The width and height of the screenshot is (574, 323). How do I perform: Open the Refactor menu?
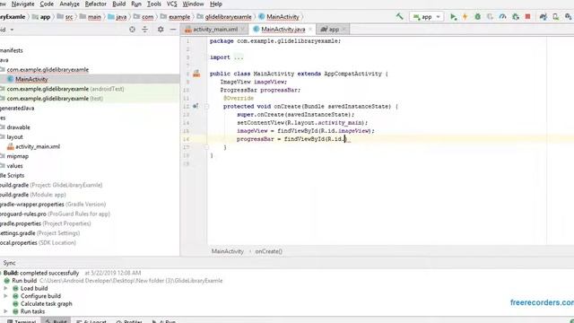click(x=96, y=4)
